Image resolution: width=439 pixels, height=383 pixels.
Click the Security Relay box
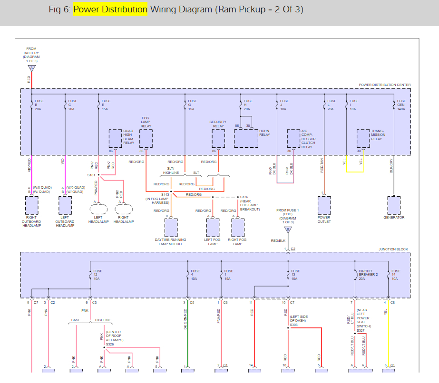218,138
